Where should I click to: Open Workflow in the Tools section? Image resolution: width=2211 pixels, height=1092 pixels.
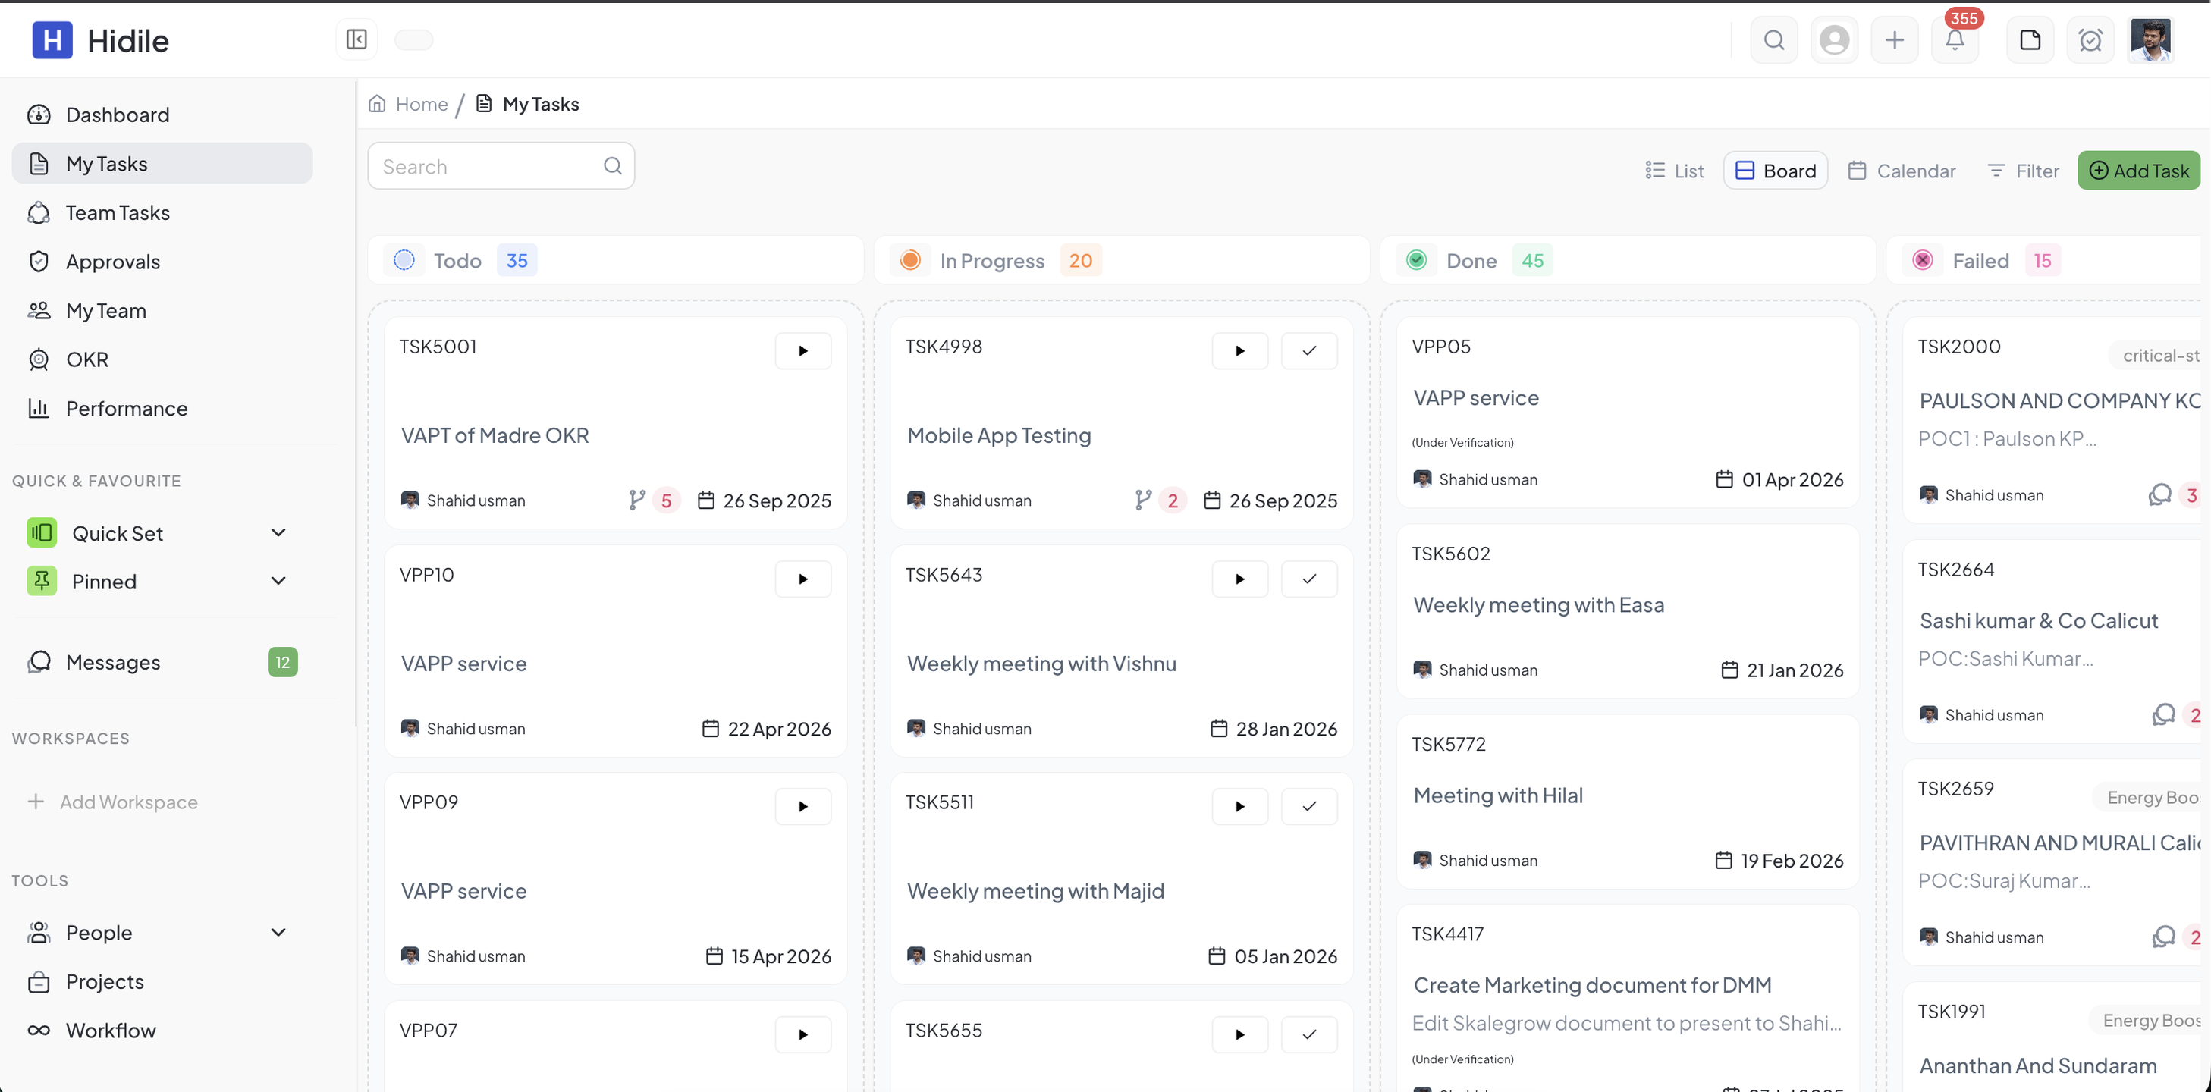[x=162, y=1031]
